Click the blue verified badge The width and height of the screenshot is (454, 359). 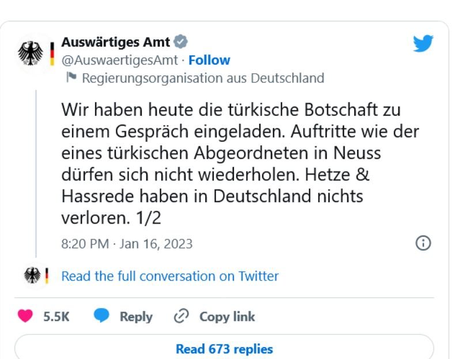coord(180,42)
